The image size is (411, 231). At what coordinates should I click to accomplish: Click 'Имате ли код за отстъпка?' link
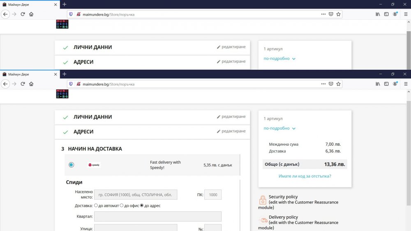click(305, 176)
